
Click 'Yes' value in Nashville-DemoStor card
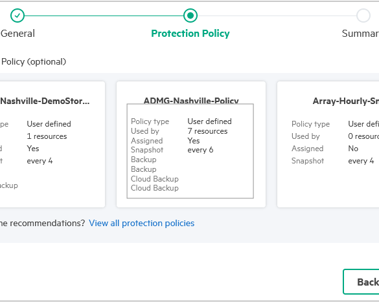33,149
